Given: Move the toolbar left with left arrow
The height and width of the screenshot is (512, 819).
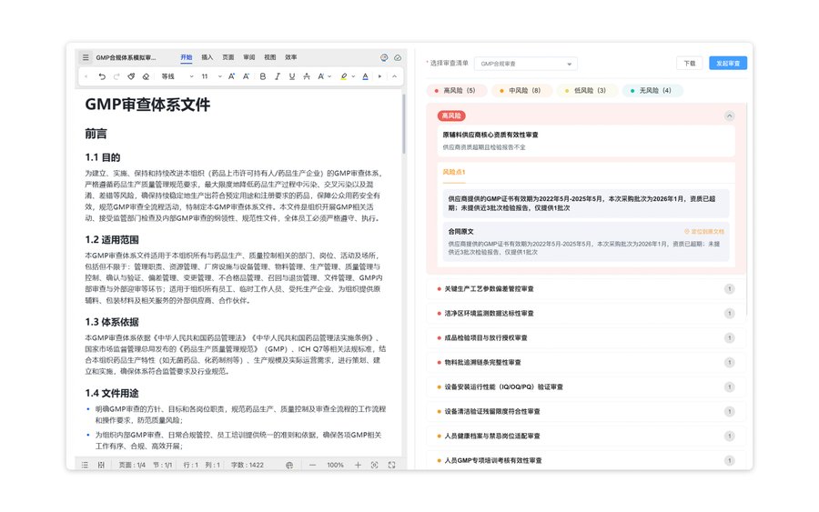Looking at the screenshot, I should click(86, 76).
